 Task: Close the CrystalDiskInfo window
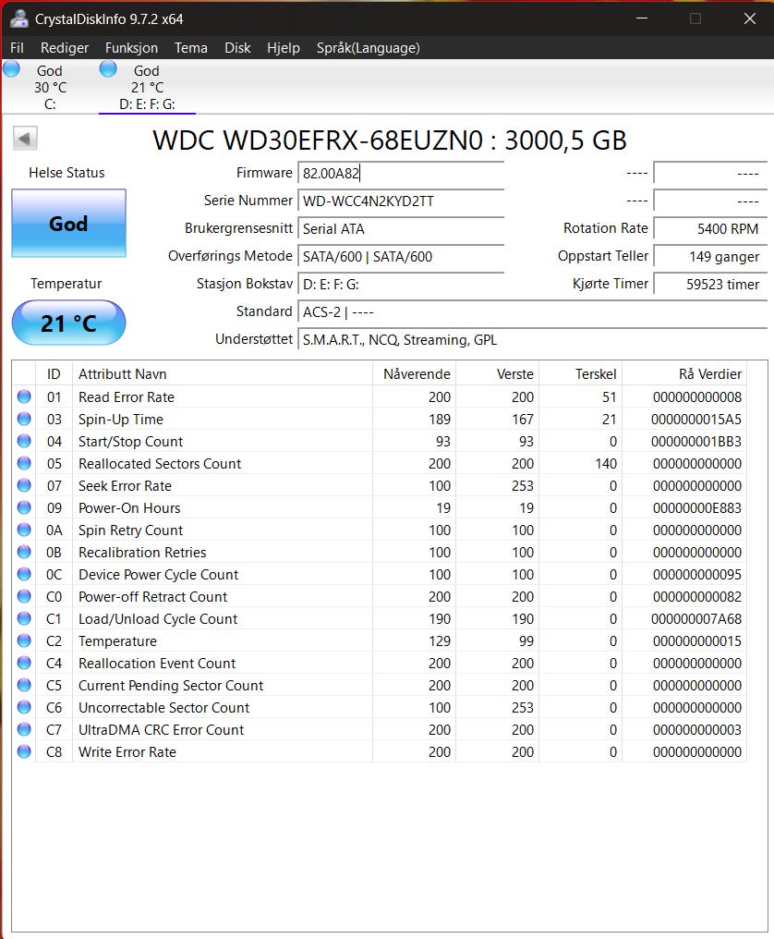click(749, 18)
